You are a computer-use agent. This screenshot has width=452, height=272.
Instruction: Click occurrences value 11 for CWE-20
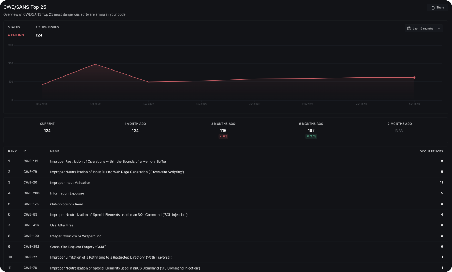tap(441, 182)
